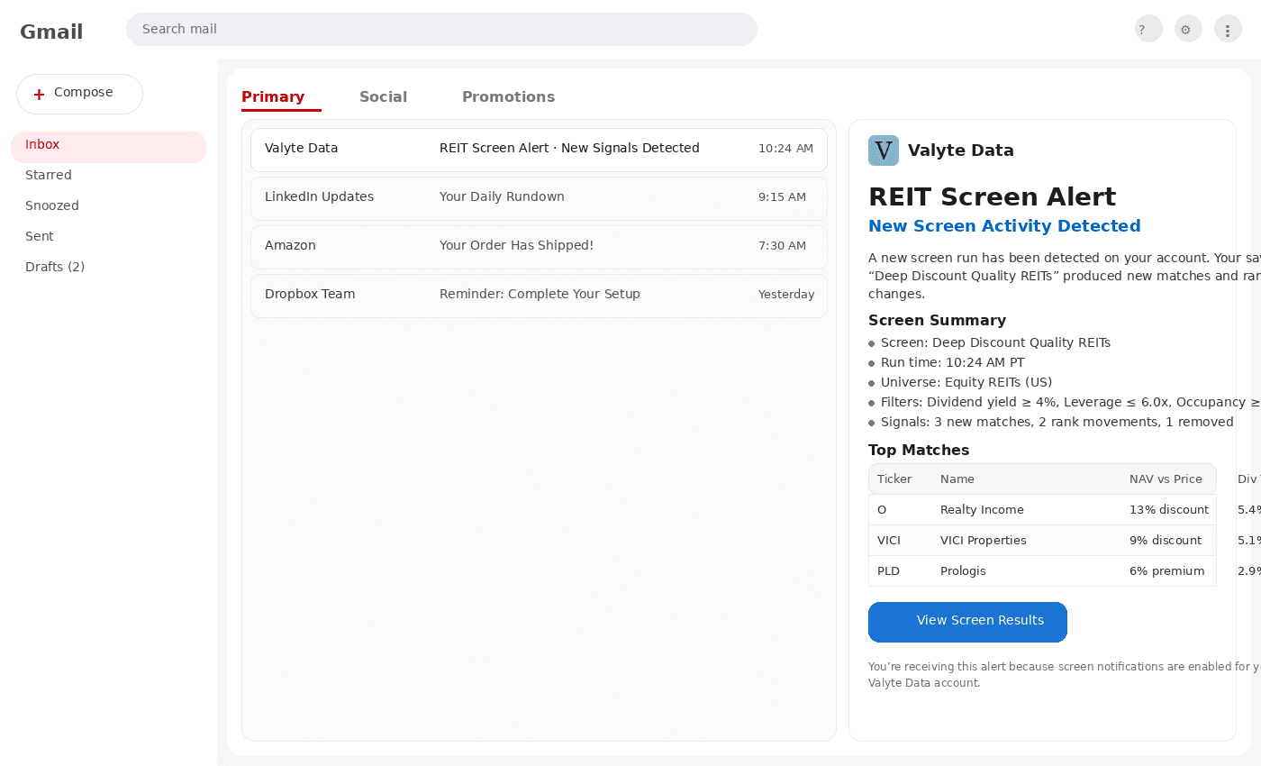1261x766 pixels.
Task: Click the PLD ticker cell
Action: (888, 570)
